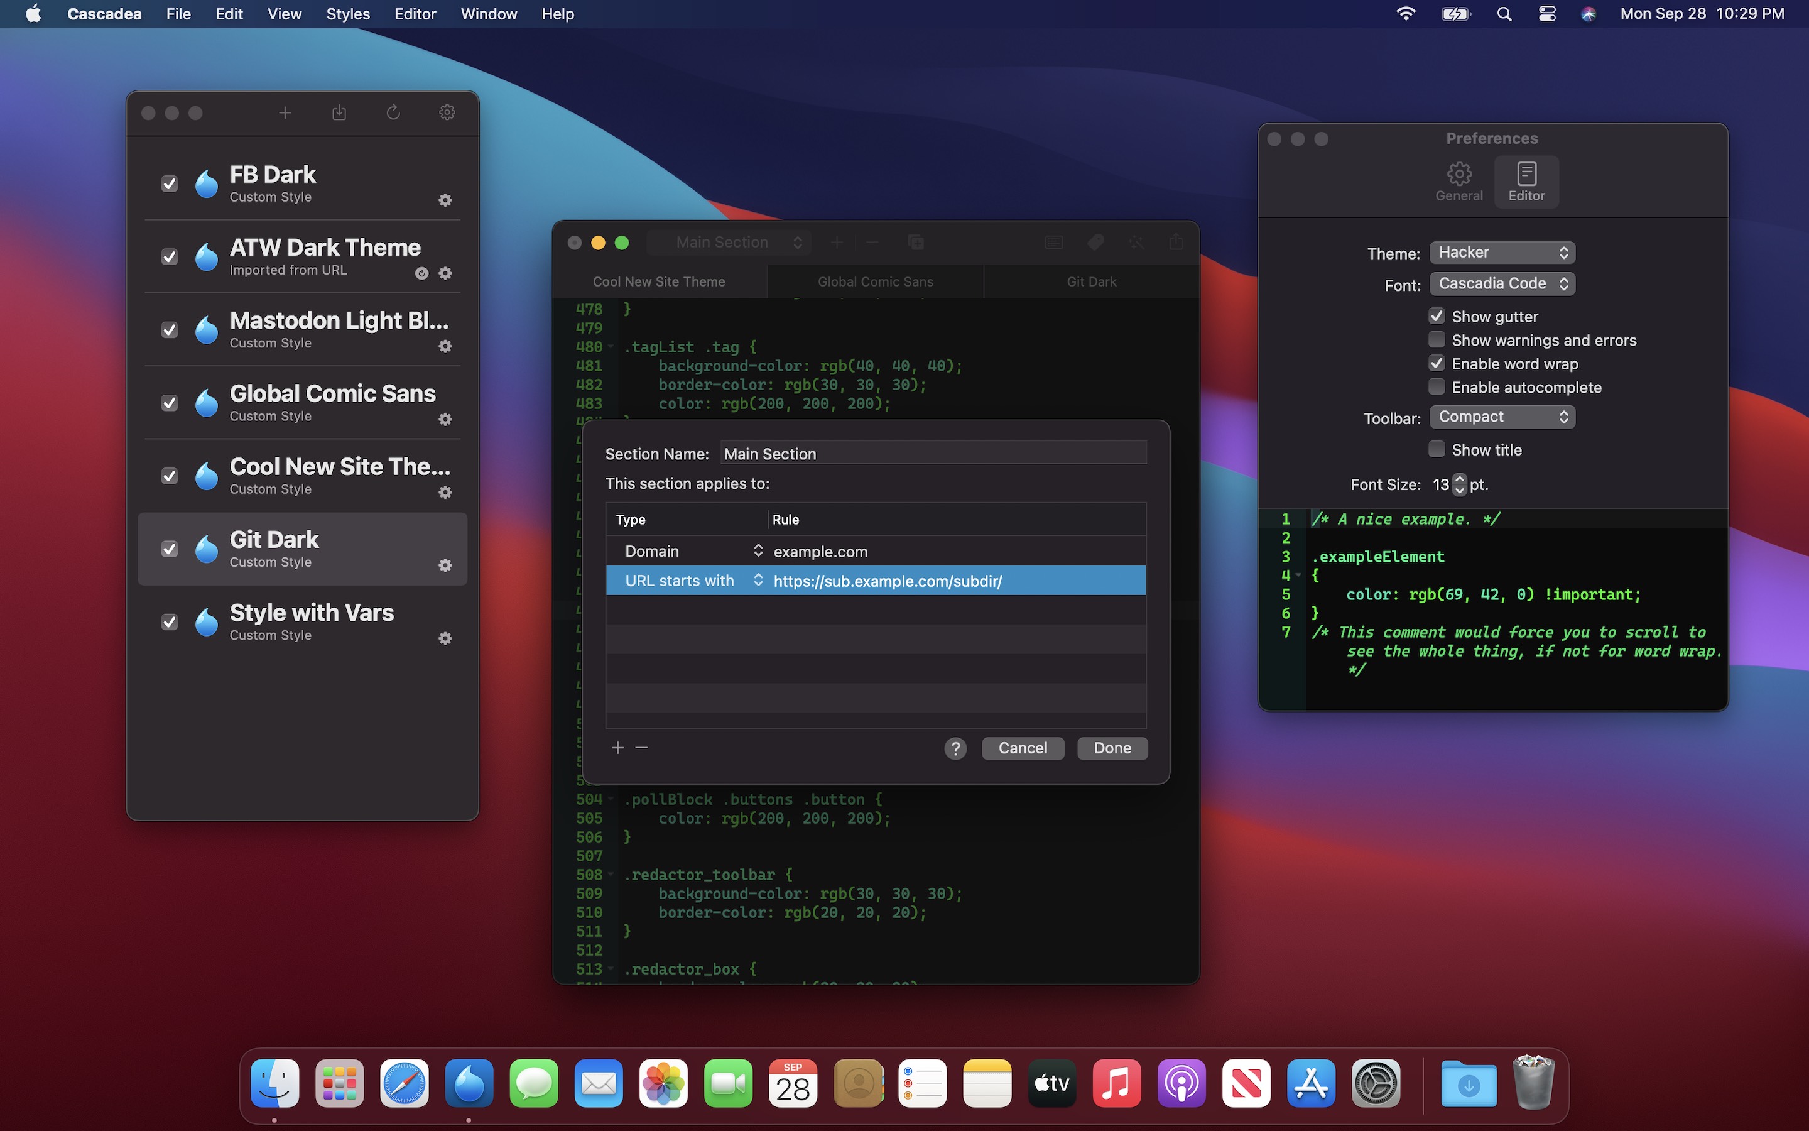Click the refresh styles icon

click(x=393, y=113)
